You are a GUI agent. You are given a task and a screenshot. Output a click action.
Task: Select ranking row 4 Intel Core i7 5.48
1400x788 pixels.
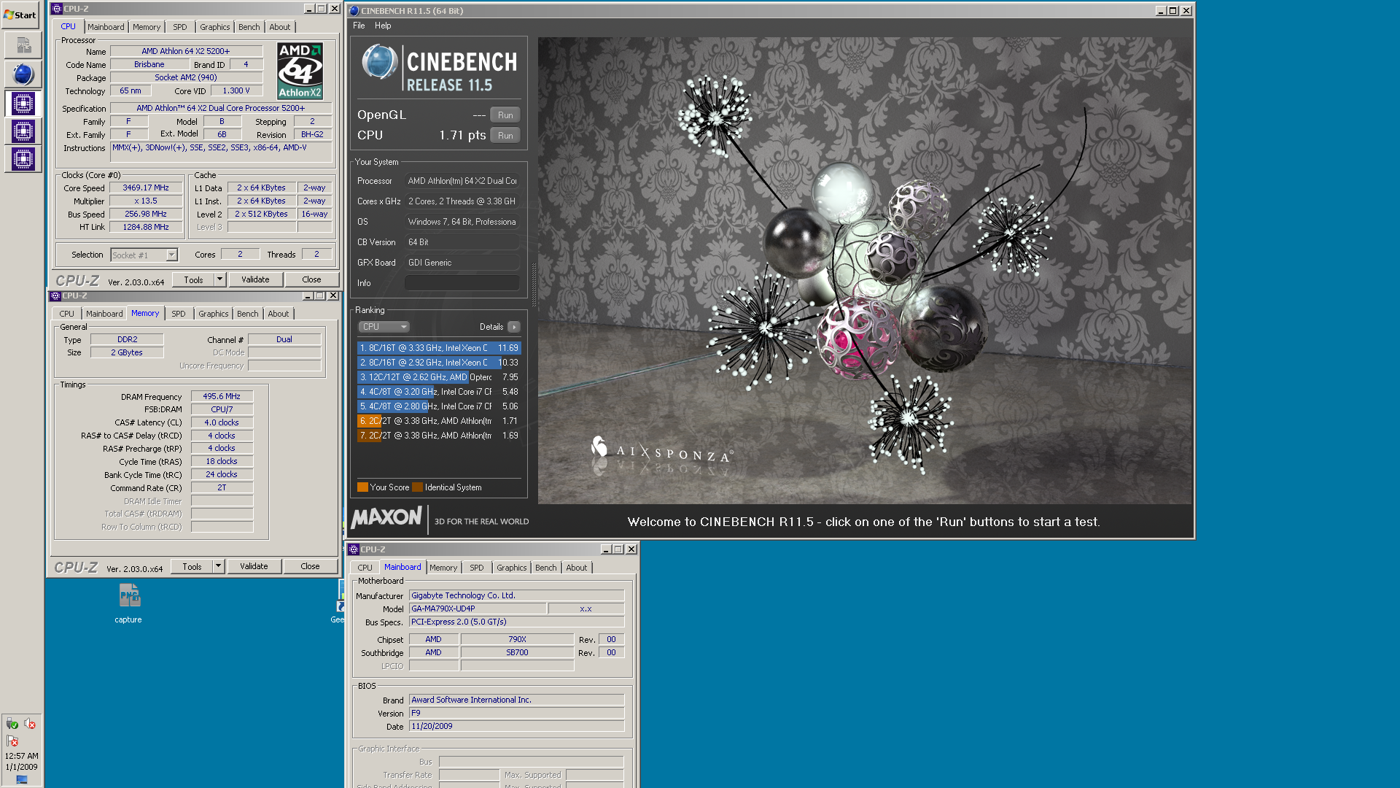point(439,392)
